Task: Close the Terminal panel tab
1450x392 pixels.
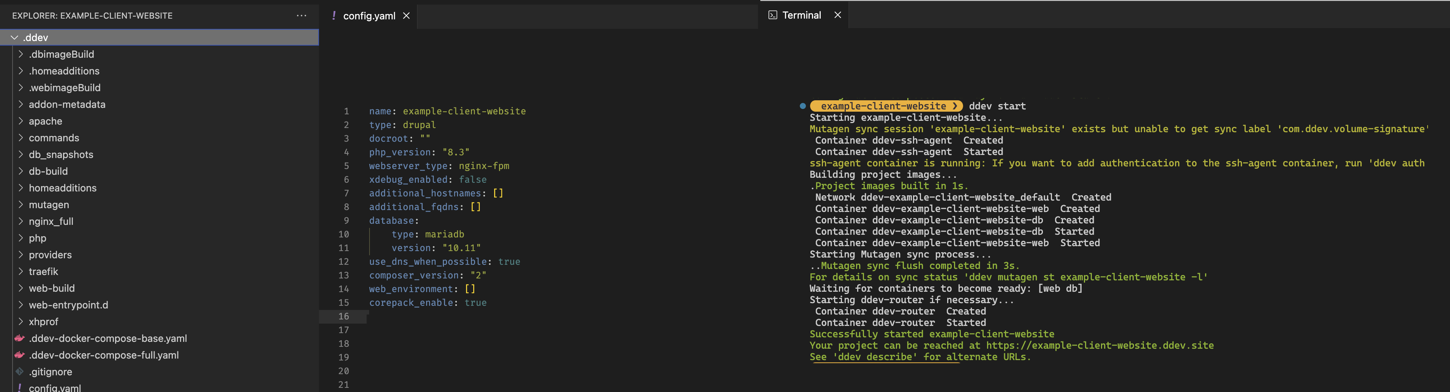Action: click(837, 15)
